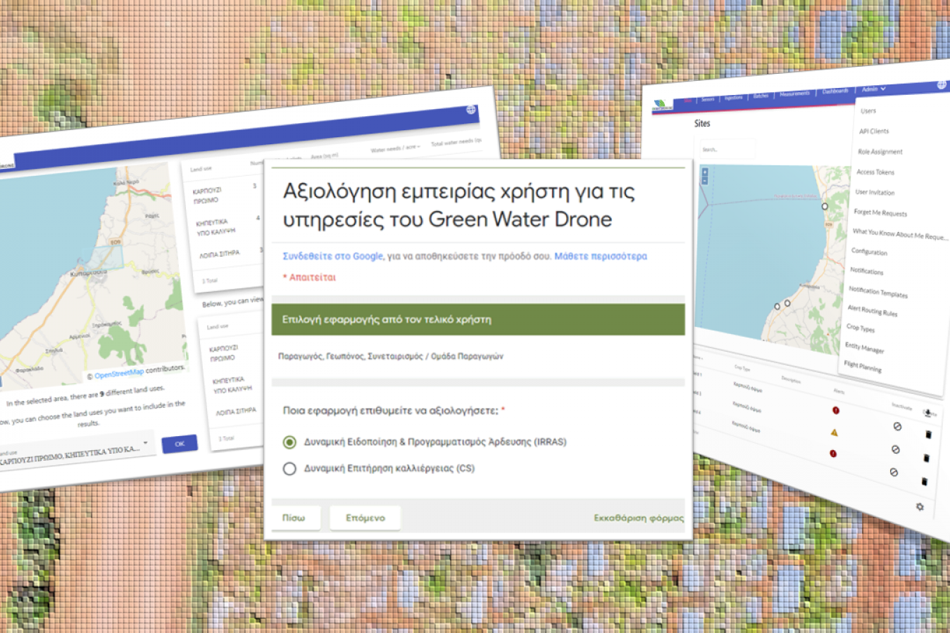Click the first row delete trash icon
This screenshot has width=950, height=633.
pyautogui.click(x=928, y=435)
